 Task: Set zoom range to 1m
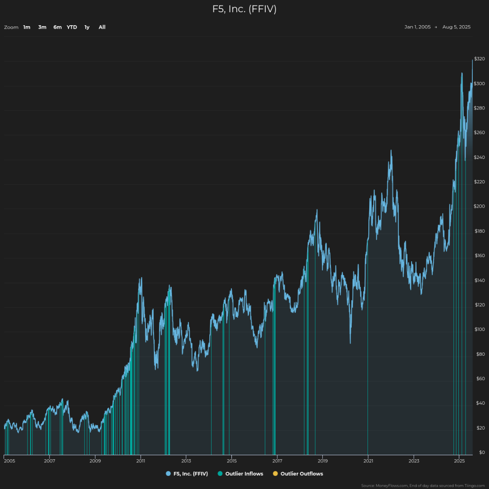tap(27, 27)
